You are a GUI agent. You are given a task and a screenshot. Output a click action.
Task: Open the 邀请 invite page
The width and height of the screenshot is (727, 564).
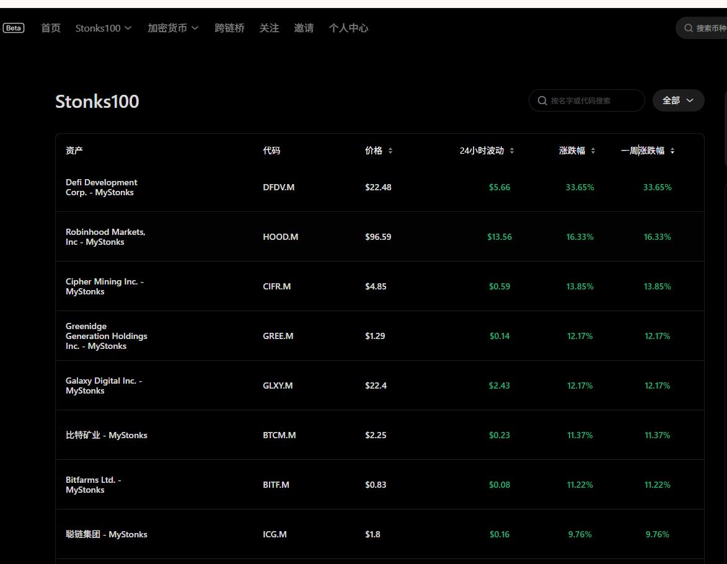click(x=304, y=29)
